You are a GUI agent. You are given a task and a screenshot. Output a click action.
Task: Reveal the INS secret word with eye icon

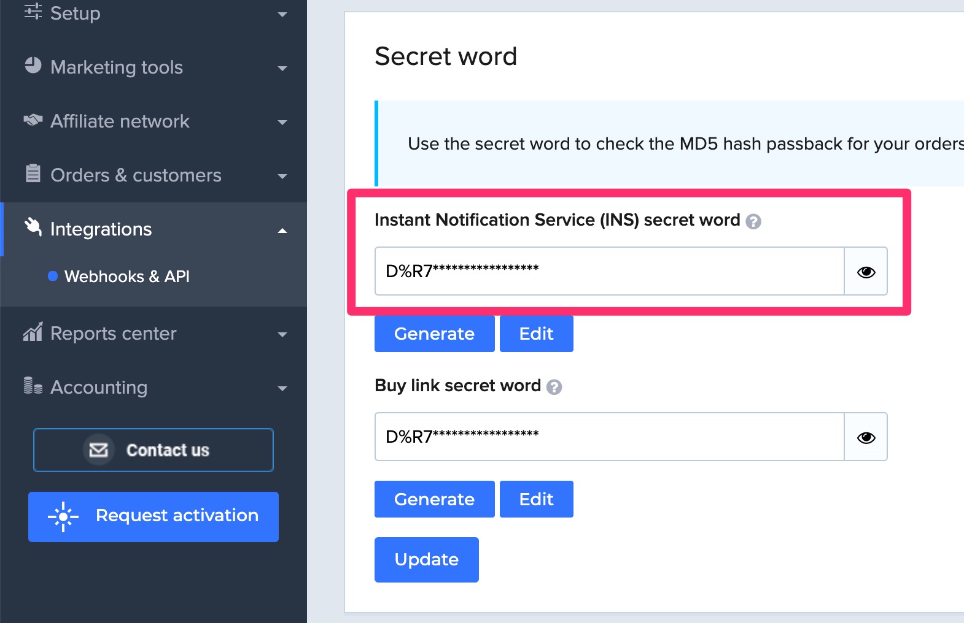866,272
